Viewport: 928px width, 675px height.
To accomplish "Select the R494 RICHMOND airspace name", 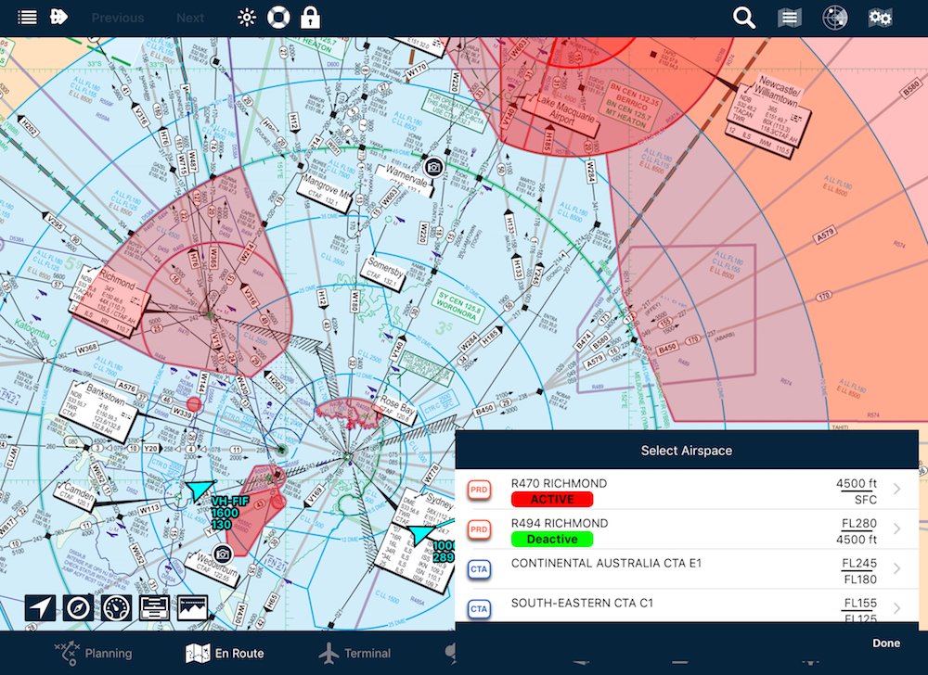I will pyautogui.click(x=560, y=523).
